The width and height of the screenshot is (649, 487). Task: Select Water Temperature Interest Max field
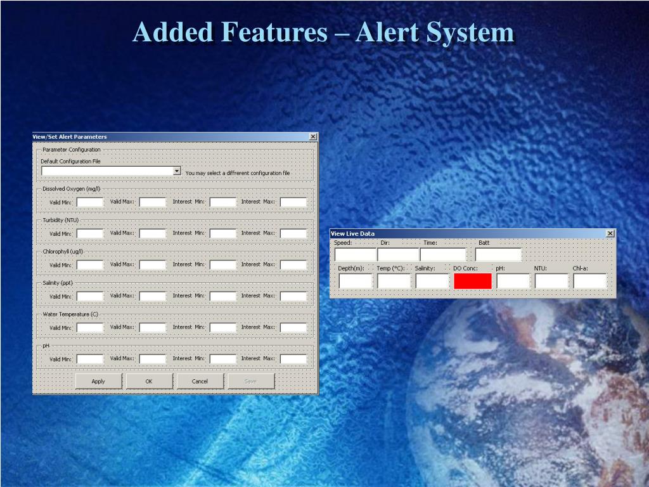293,328
